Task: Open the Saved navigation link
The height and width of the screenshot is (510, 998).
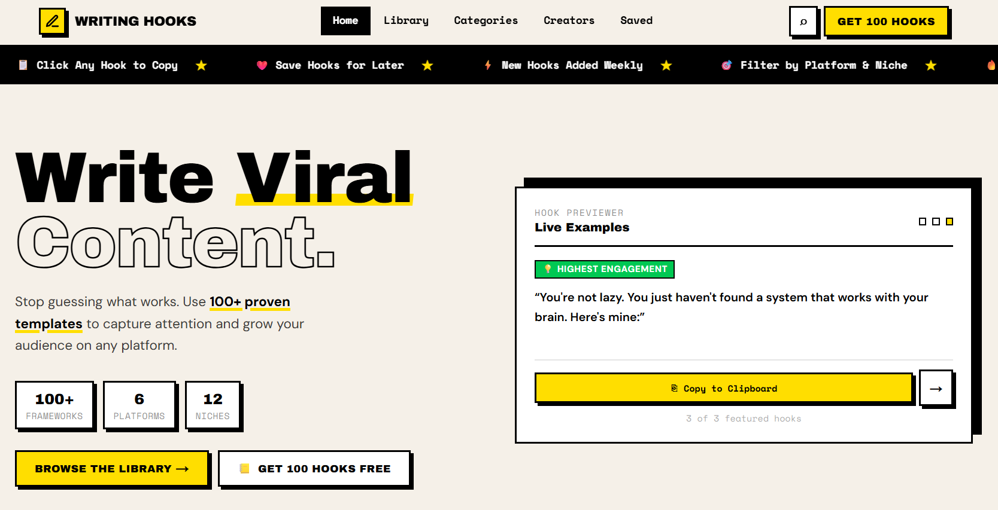Action: (636, 21)
